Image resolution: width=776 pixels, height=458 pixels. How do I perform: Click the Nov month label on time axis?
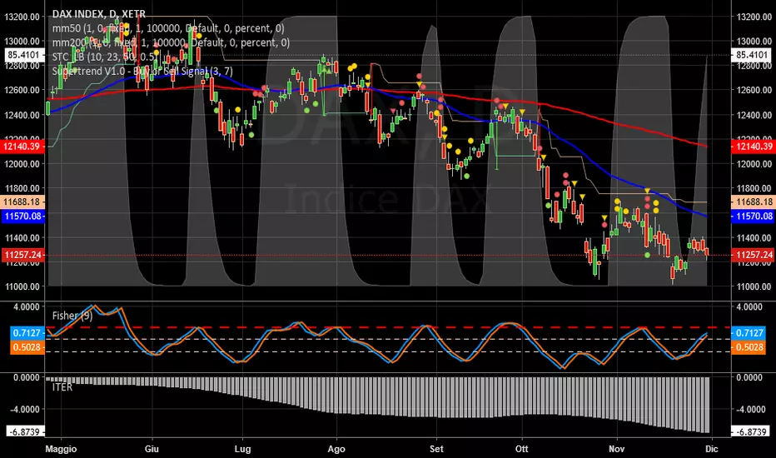click(x=617, y=449)
